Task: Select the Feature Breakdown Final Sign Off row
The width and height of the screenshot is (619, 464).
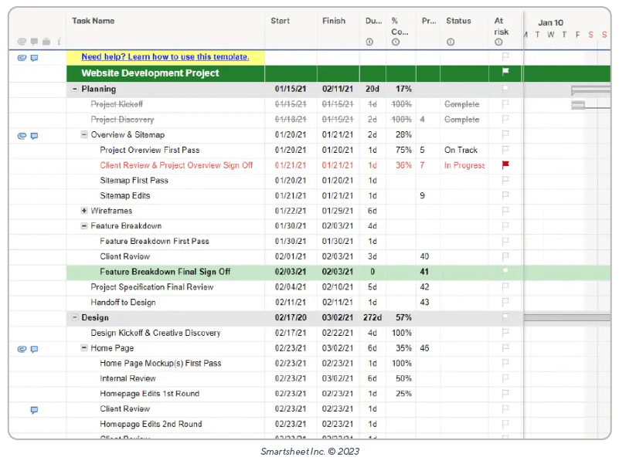Action: 165,272
